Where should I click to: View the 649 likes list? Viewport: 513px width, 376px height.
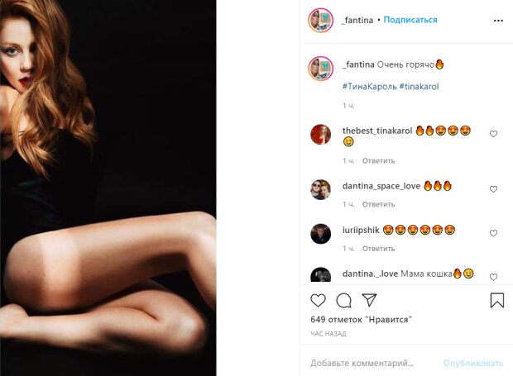pyautogui.click(x=362, y=320)
